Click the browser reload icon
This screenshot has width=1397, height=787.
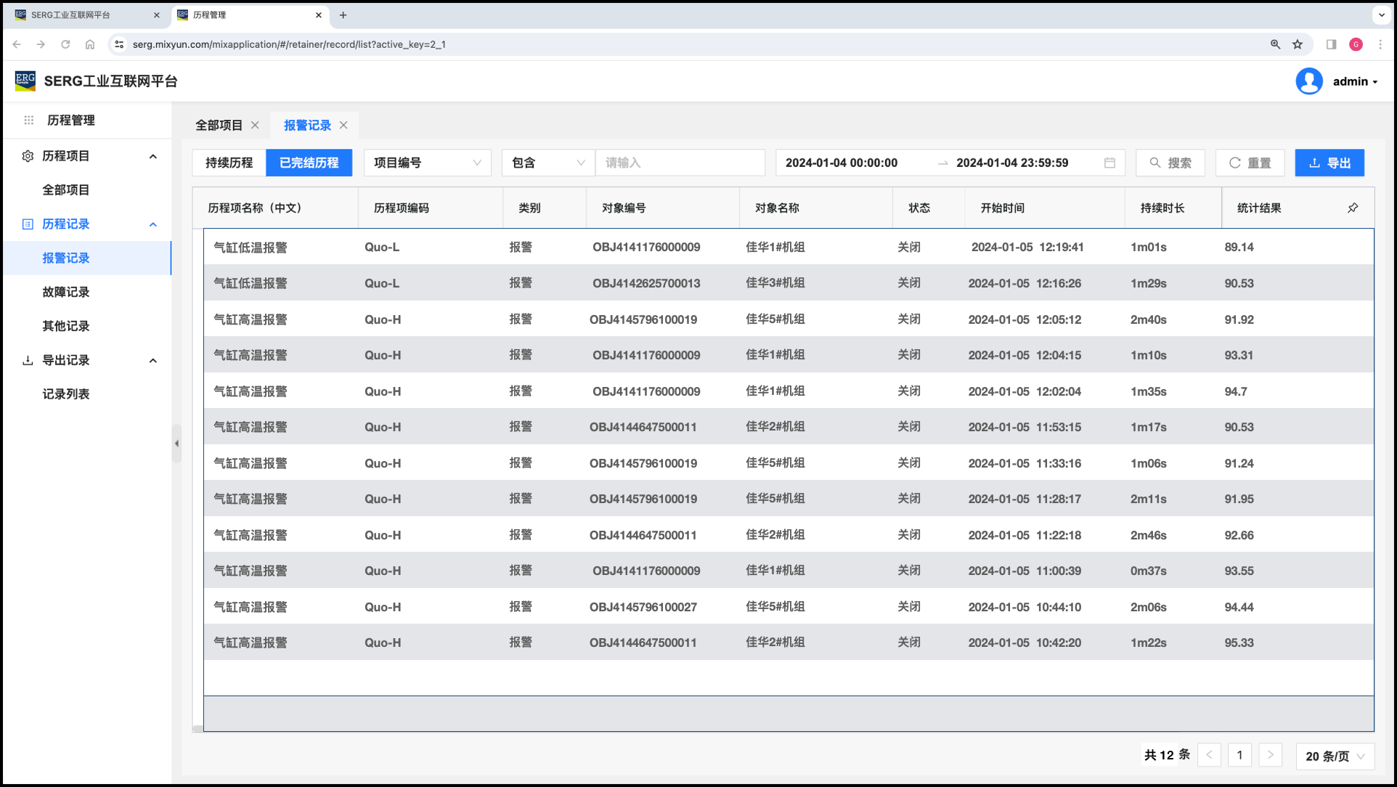pyautogui.click(x=65, y=44)
